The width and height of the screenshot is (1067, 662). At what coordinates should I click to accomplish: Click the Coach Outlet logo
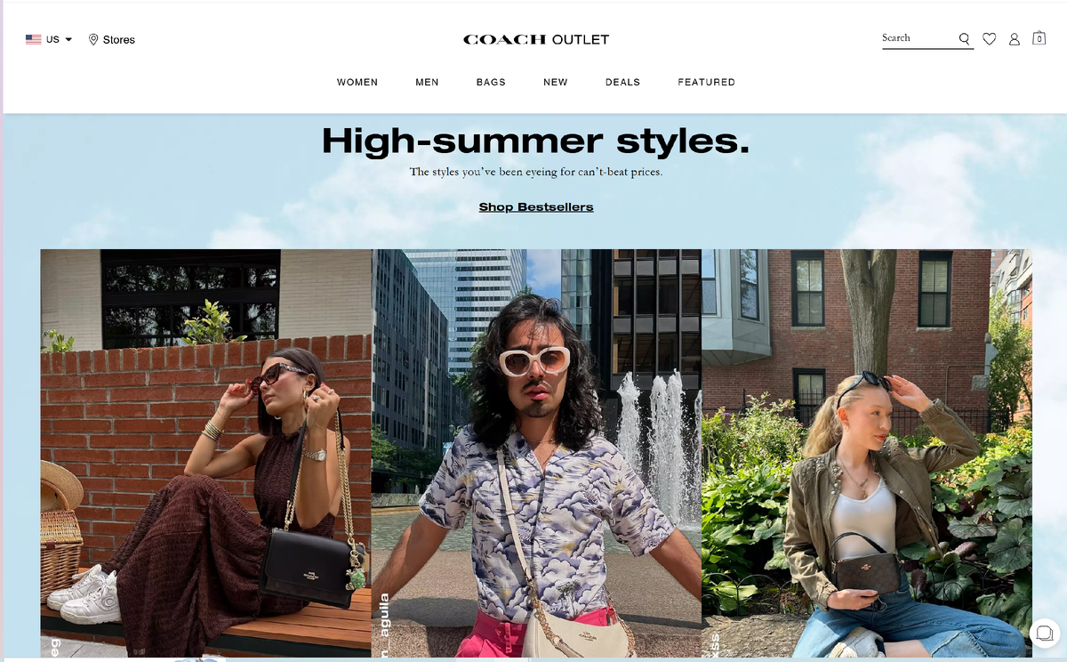pos(536,39)
